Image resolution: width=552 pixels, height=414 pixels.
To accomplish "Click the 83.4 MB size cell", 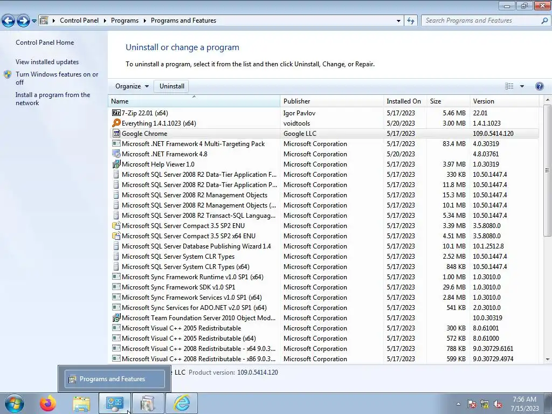I will coord(454,143).
